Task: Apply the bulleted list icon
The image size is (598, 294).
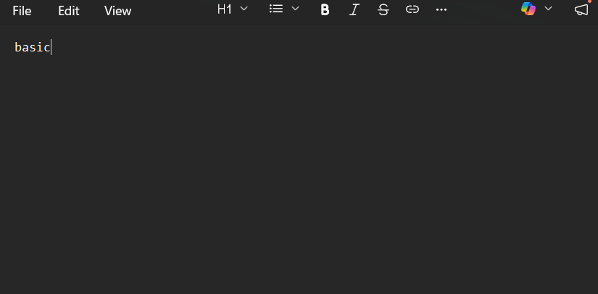Action: pyautogui.click(x=276, y=9)
